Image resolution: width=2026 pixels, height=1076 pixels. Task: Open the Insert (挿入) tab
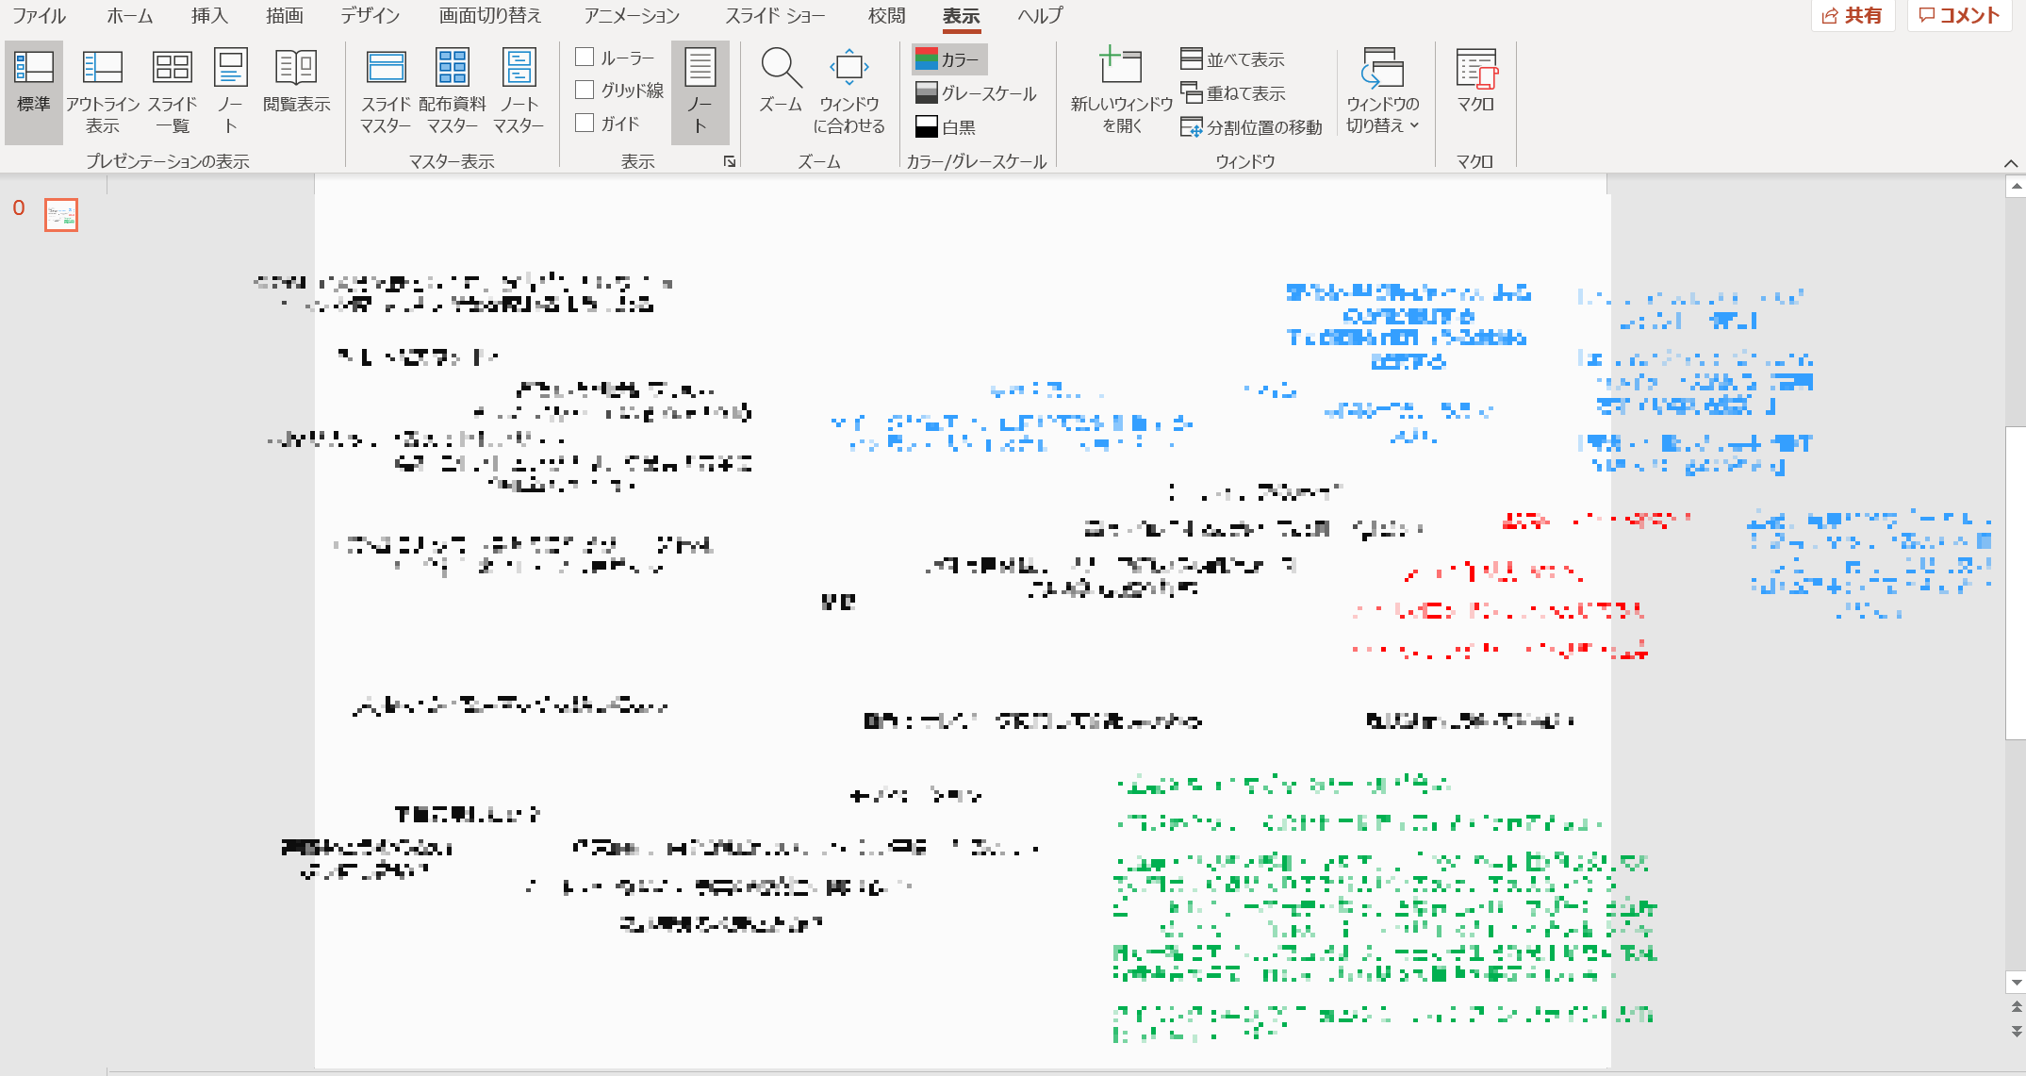208,15
